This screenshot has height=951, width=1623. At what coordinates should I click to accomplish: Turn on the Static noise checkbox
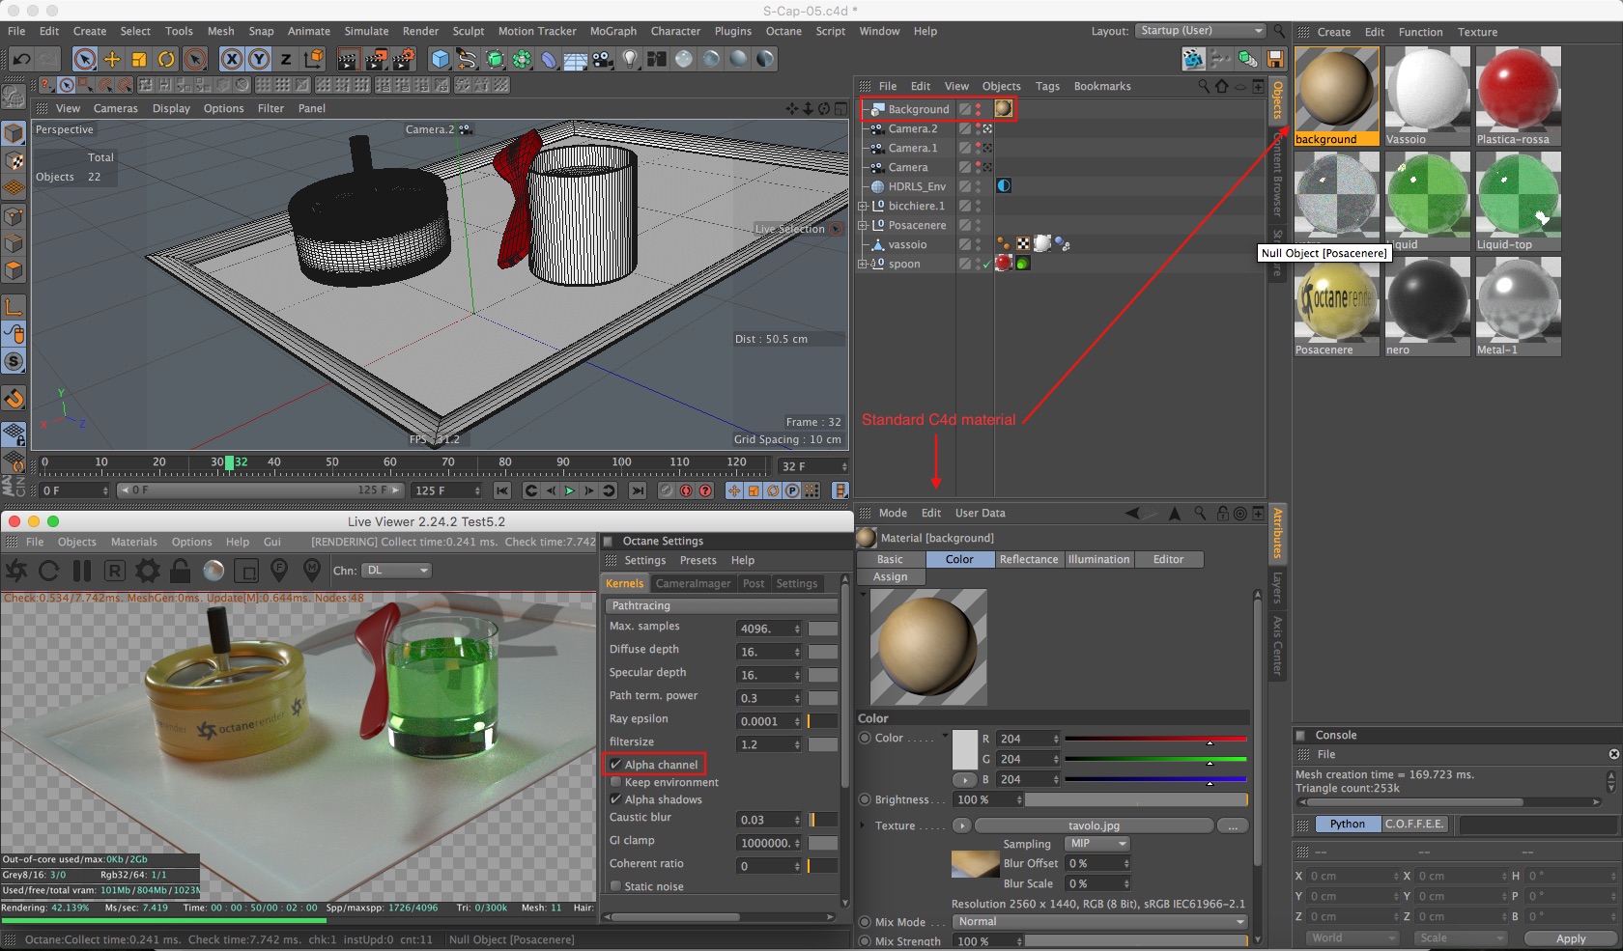(x=615, y=886)
